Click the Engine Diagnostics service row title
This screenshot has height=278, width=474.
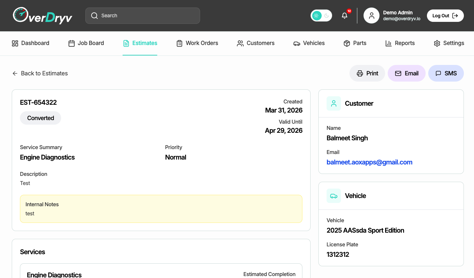click(x=54, y=275)
